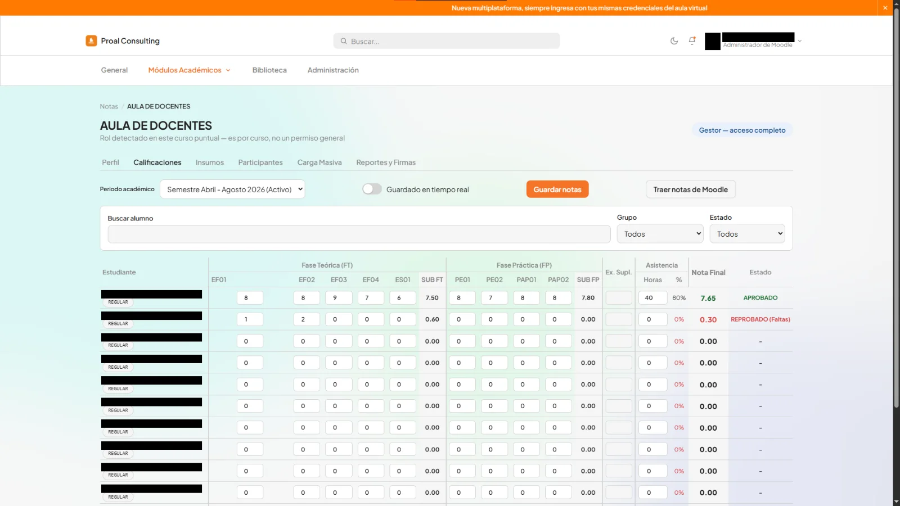Click the APROBADO status text
Image resolution: width=900 pixels, height=506 pixels.
click(x=760, y=298)
